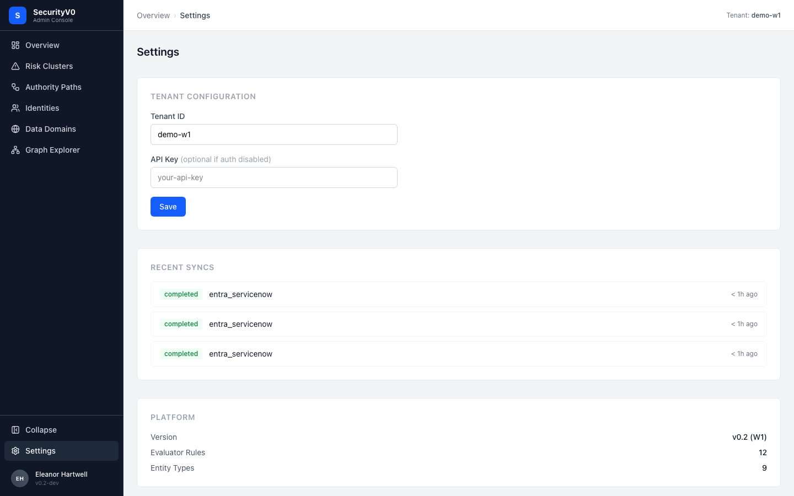Click the EH user avatar

click(20, 478)
